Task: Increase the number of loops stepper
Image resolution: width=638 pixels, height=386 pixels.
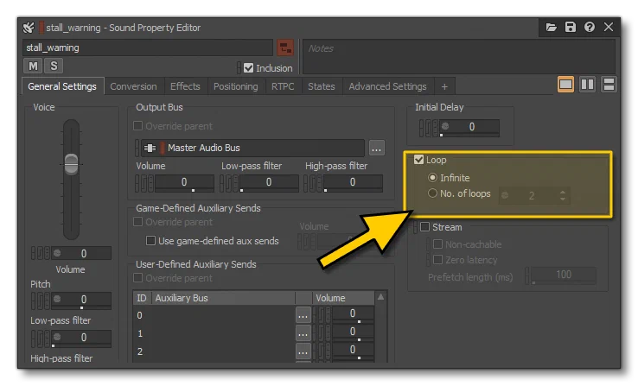Action: (563, 193)
